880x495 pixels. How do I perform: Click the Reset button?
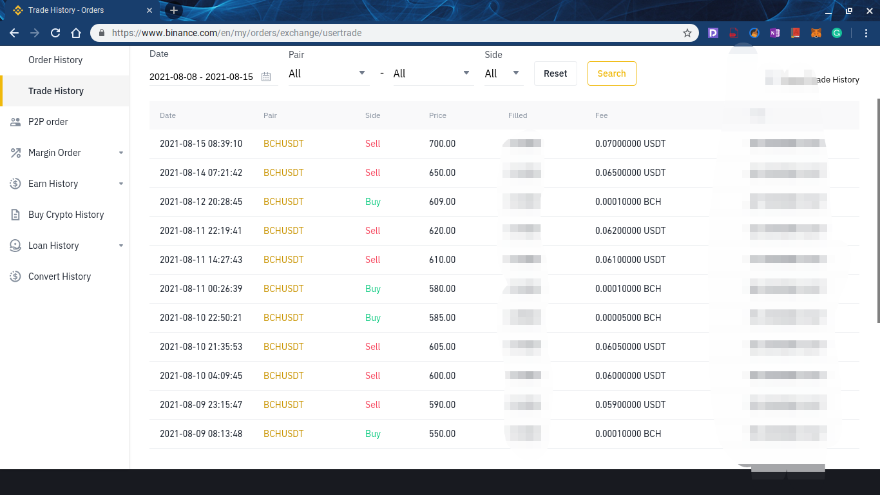tap(555, 73)
